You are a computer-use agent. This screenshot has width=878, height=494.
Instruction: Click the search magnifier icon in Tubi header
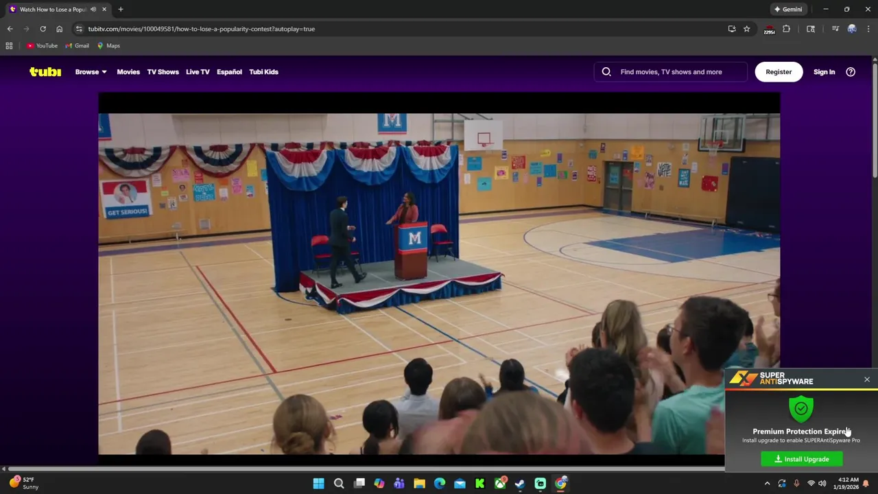(606, 71)
